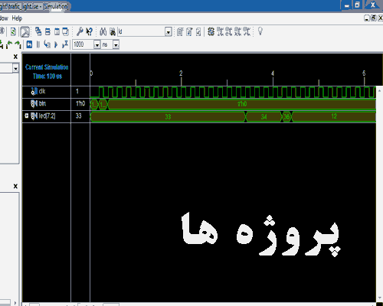Click the binoculars Find icon
Viewport: 383px width, 306px height.
coord(103,31)
